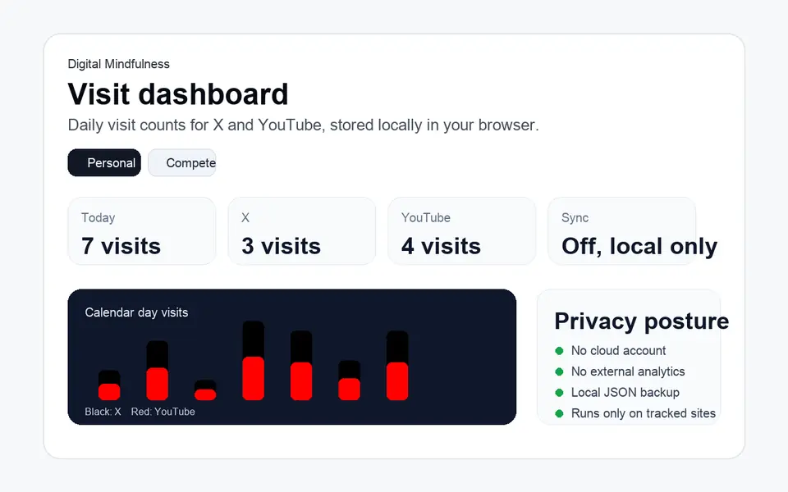Viewport: 788px width, 492px height.
Task: Select the tallest bar in the visits chart
Action: coord(254,361)
